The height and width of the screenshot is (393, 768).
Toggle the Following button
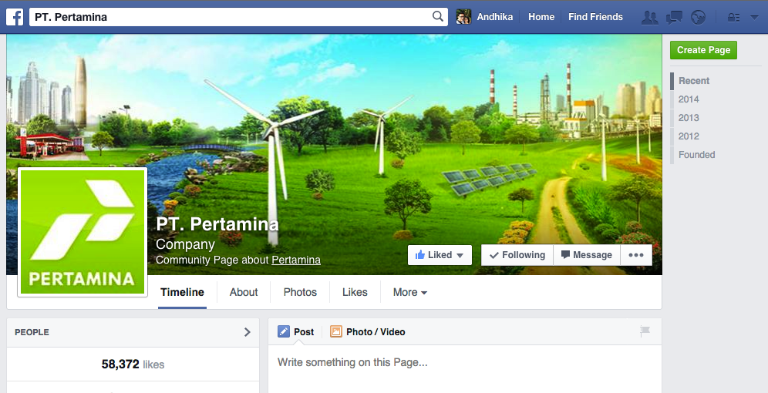pos(517,255)
